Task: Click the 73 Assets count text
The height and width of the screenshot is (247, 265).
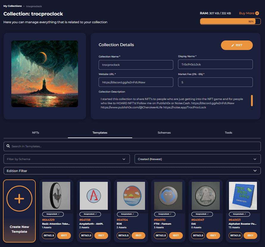Action: pyautogui.click(x=234, y=227)
